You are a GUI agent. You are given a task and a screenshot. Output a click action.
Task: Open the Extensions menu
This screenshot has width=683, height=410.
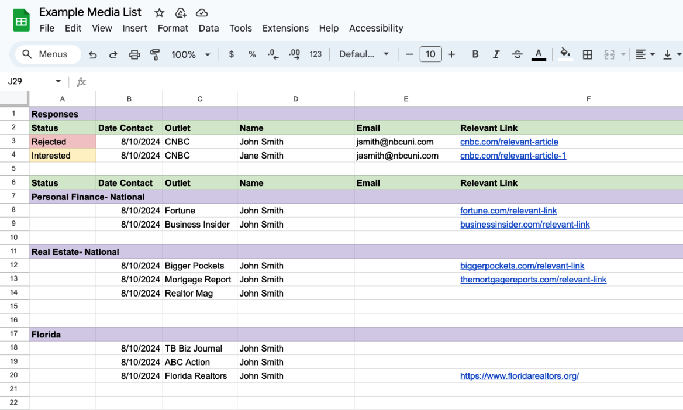[x=285, y=28]
